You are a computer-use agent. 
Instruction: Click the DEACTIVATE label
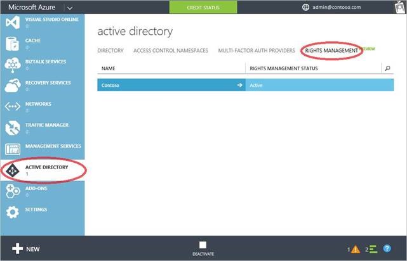203,254
